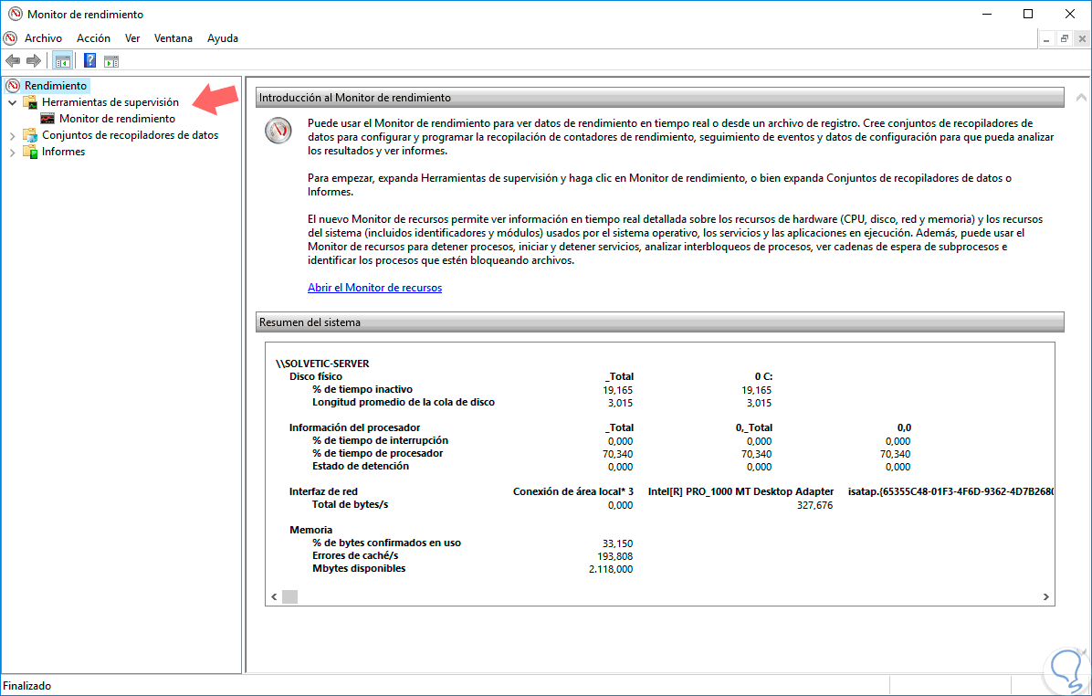1092x696 pixels.
Task: Click 'Información del procesador' label
Action: (x=354, y=427)
